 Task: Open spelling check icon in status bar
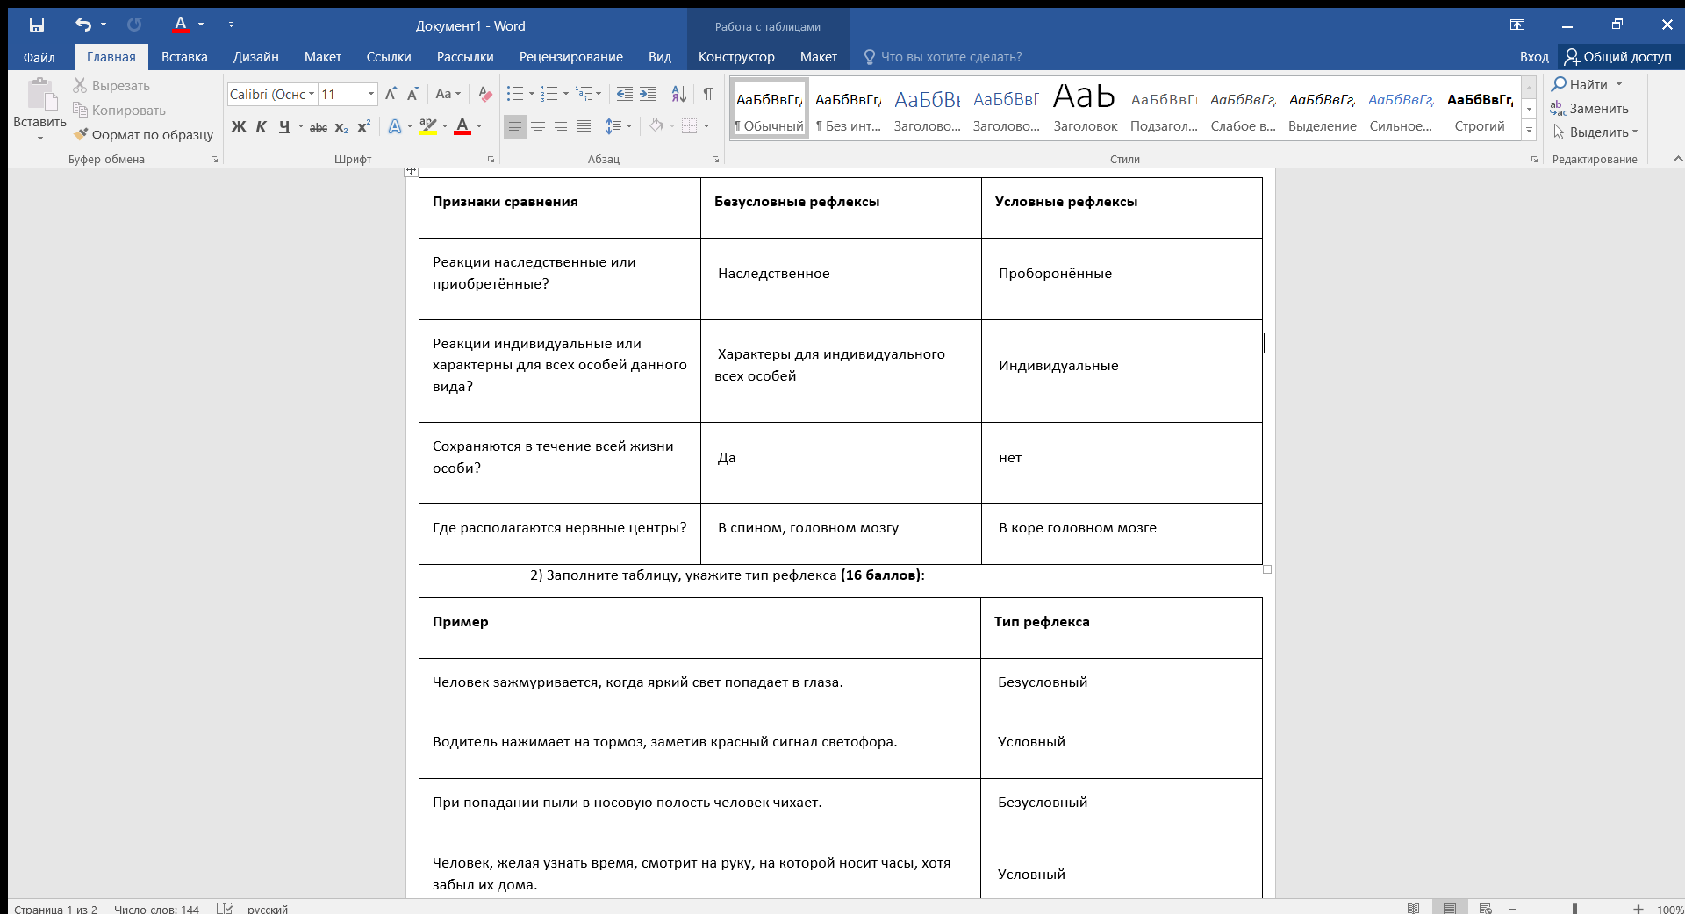click(225, 908)
